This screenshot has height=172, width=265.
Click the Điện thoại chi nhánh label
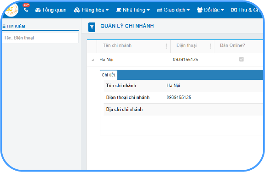click(128, 97)
